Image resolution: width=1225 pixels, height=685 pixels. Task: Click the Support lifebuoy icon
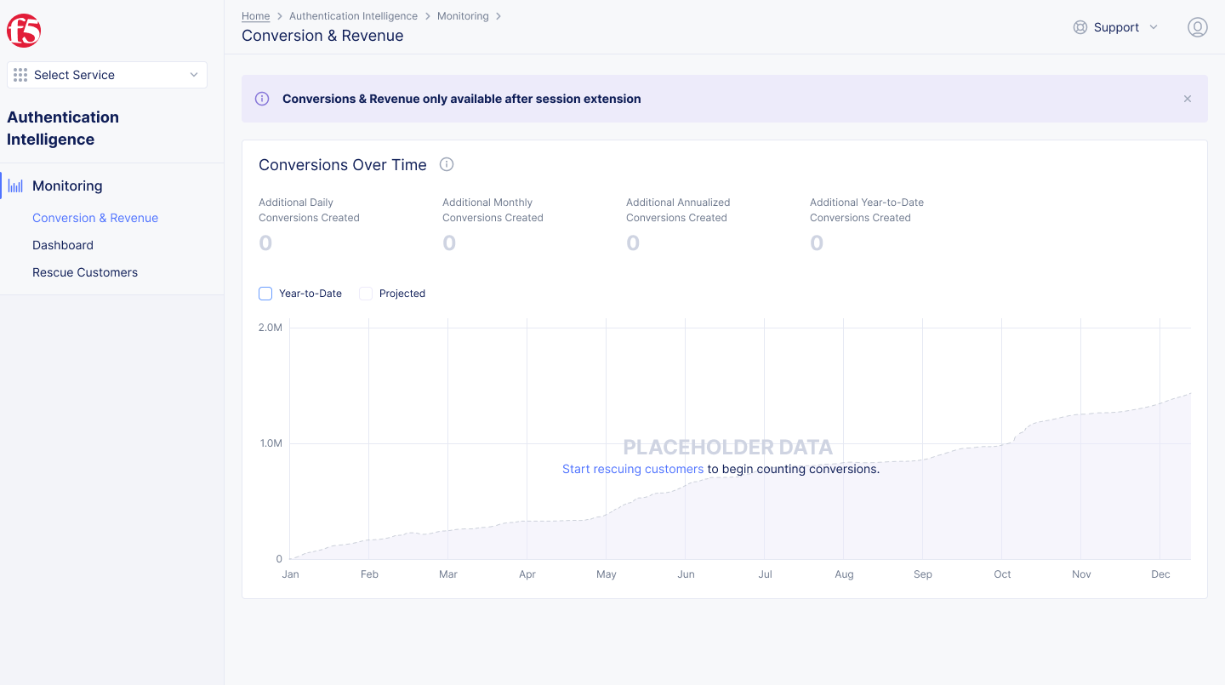[1080, 27]
